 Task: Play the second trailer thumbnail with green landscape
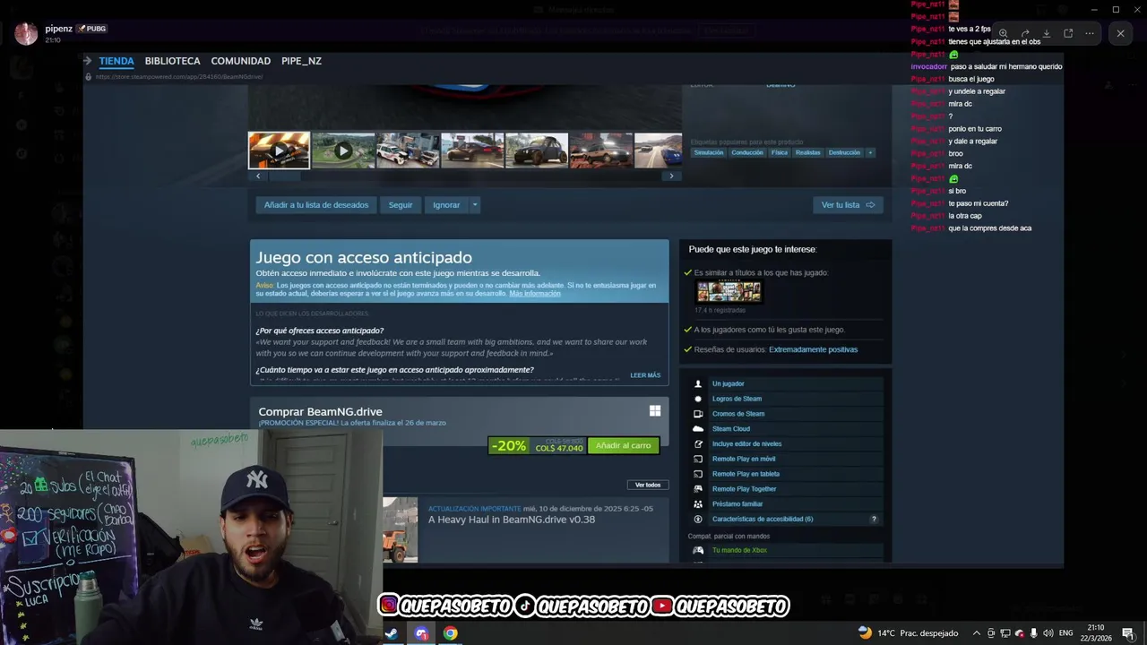(343, 150)
